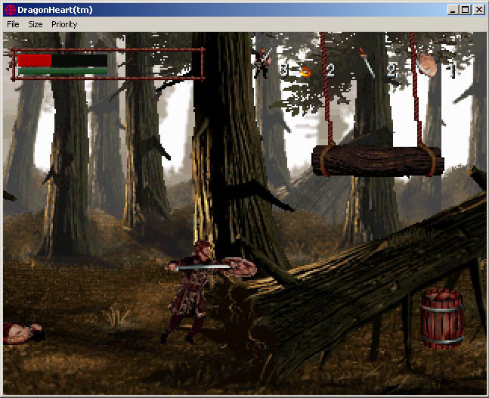Click the DragonHeart(tm) title text

(x=55, y=10)
